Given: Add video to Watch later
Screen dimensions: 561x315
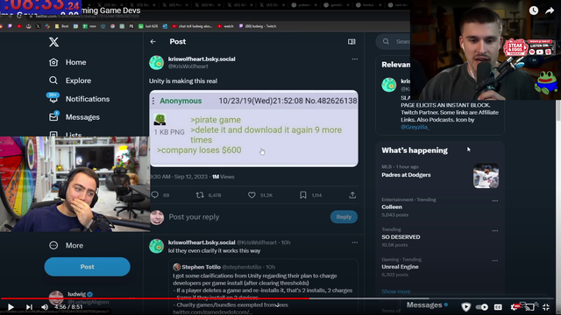Looking at the screenshot, I should (534, 10).
